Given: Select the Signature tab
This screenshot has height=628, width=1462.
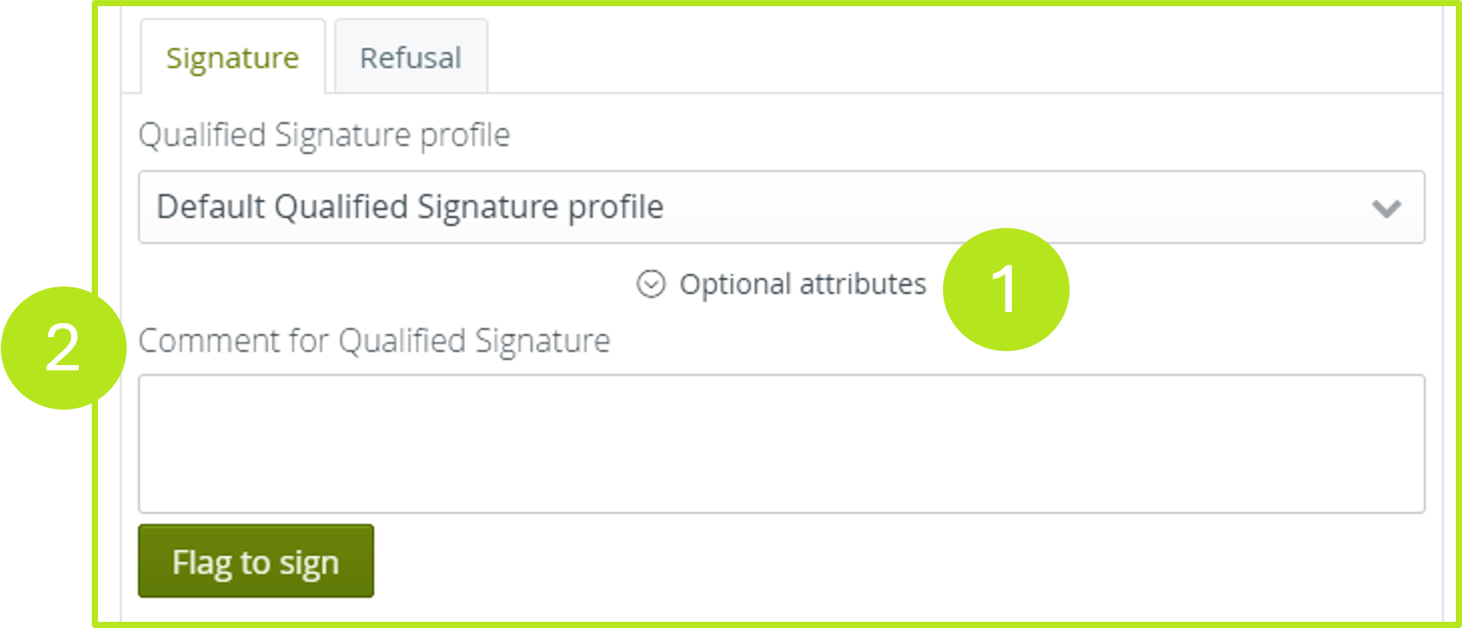Looking at the screenshot, I should [231, 56].
